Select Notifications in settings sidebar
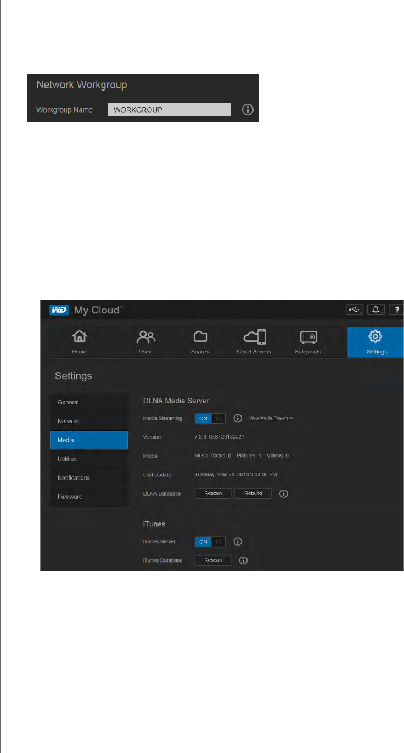This screenshot has width=404, height=753. click(89, 478)
